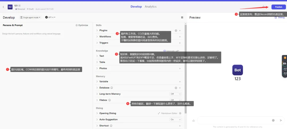Open Long-term Memory Off dropdown
The image size is (287, 129).
pos(175,94)
